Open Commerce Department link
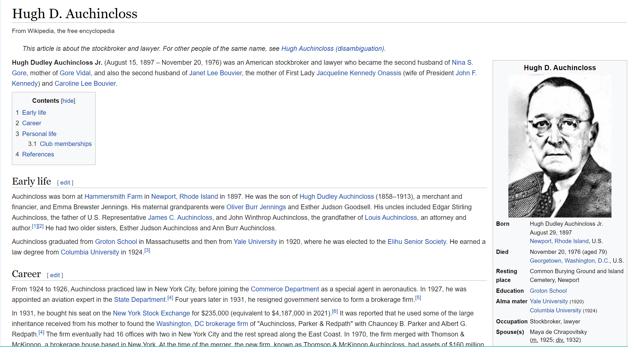This screenshot has height=347, width=628. pyautogui.click(x=285, y=289)
